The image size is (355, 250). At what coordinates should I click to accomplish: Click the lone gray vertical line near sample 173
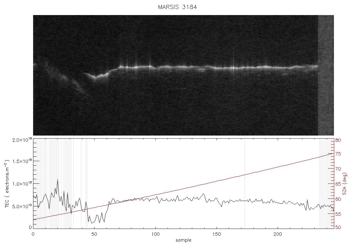tap(245, 183)
